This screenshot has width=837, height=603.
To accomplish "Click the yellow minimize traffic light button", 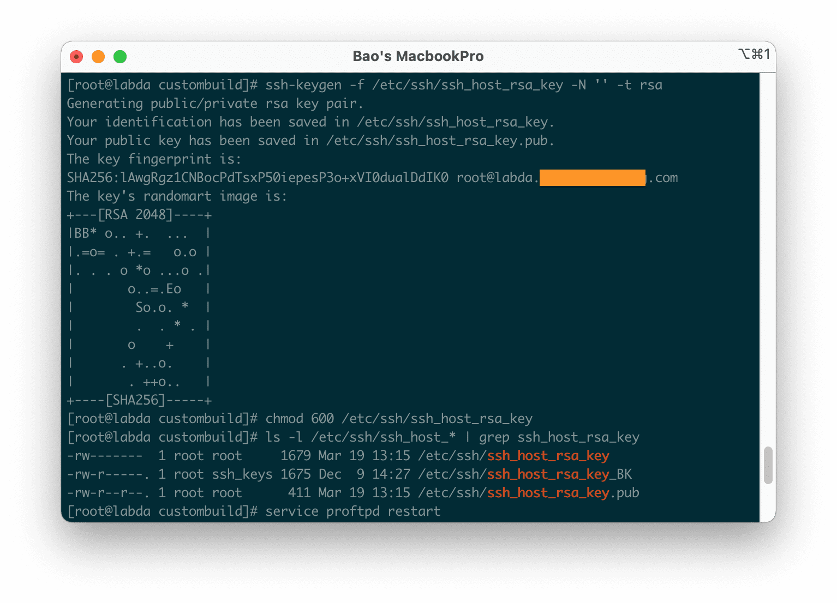I will 98,56.
